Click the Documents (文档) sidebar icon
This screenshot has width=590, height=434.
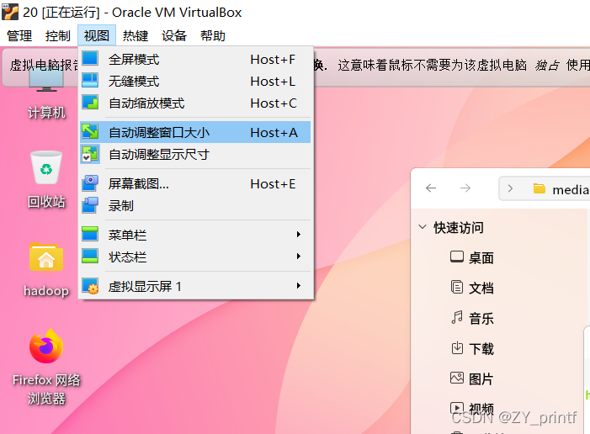pos(457,287)
